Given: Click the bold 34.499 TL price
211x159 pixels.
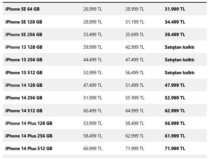Looking at the screenshot, I should (x=175, y=22).
